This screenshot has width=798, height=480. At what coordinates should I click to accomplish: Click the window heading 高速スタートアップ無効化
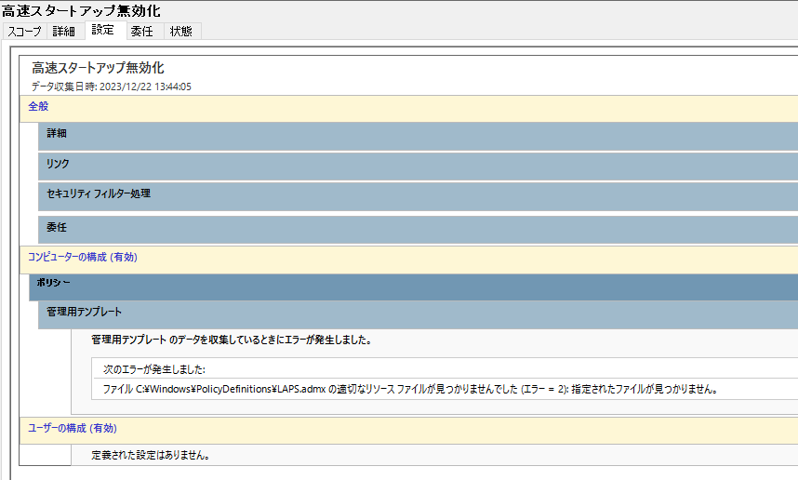[x=81, y=10]
